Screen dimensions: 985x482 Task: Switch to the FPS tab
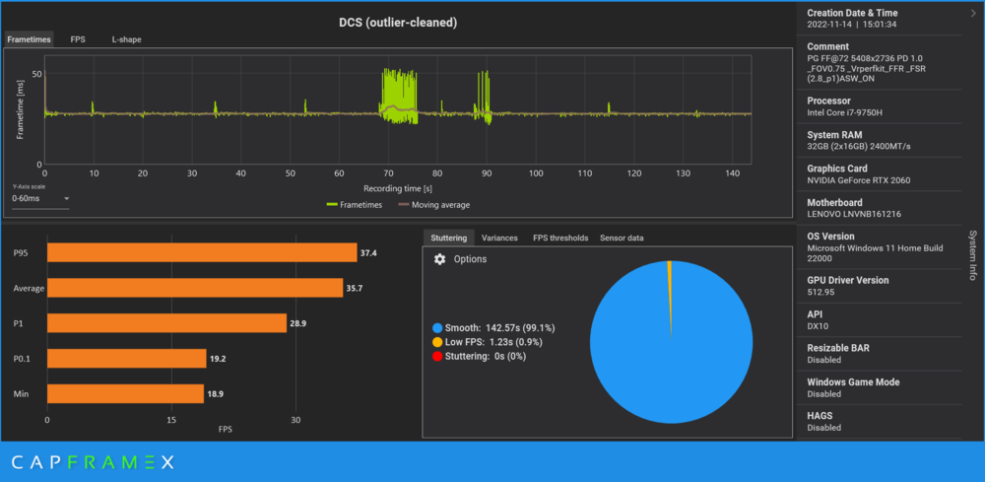pos(78,39)
